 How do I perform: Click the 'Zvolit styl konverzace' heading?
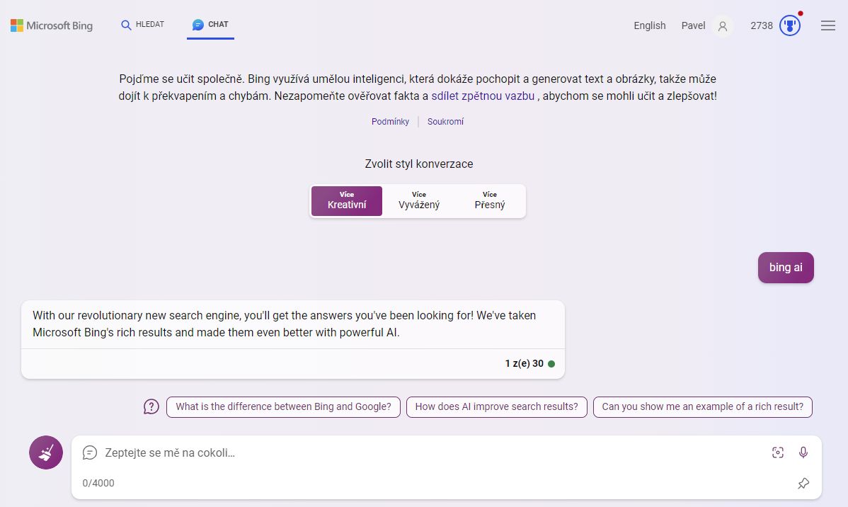(419, 164)
